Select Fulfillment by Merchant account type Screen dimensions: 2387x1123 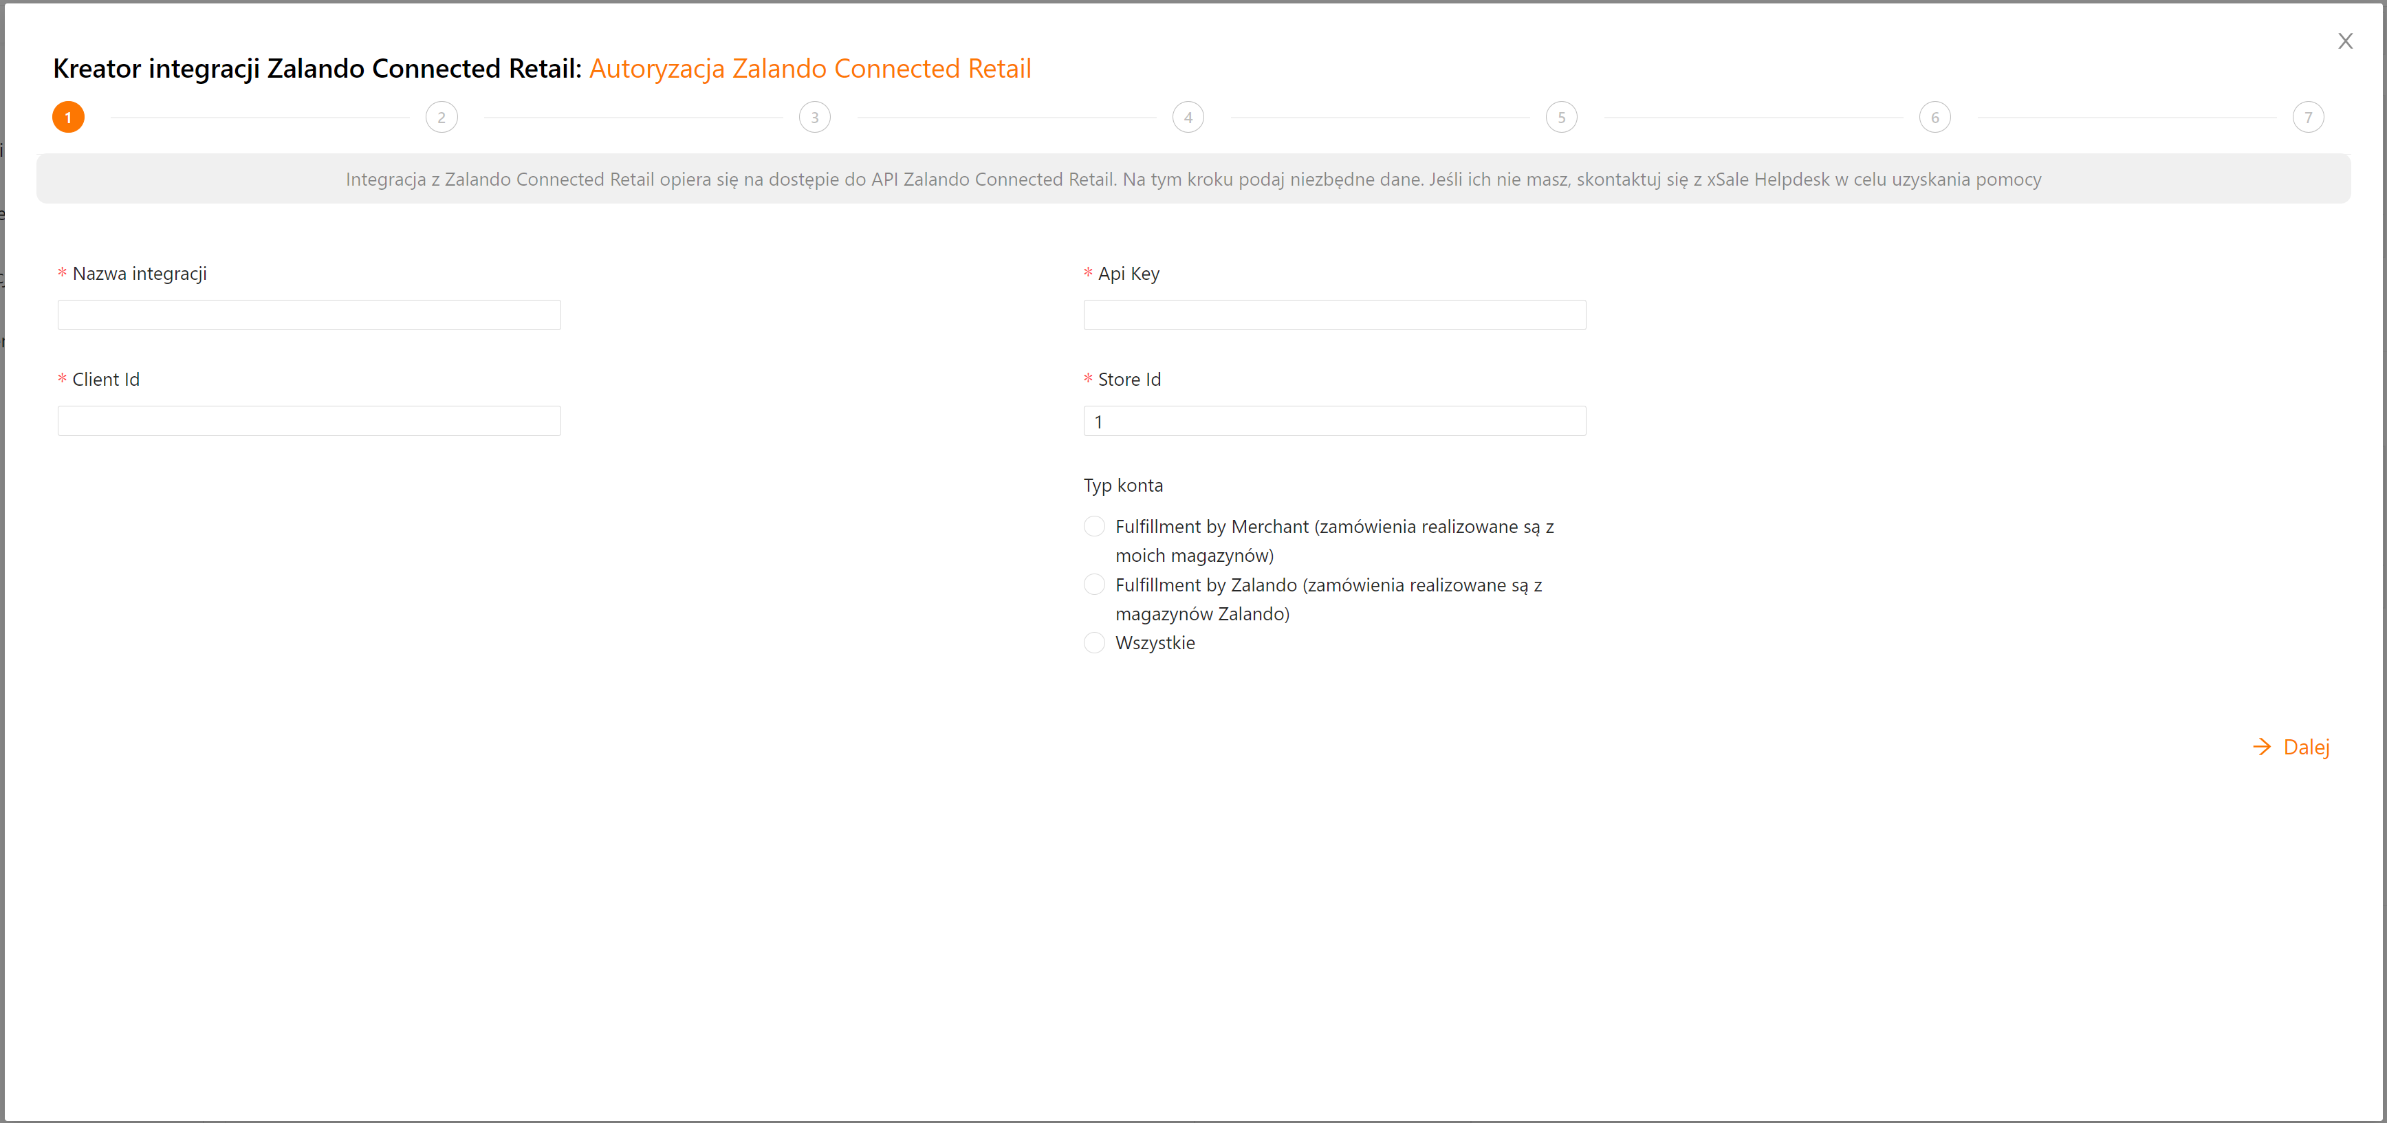coord(1094,526)
